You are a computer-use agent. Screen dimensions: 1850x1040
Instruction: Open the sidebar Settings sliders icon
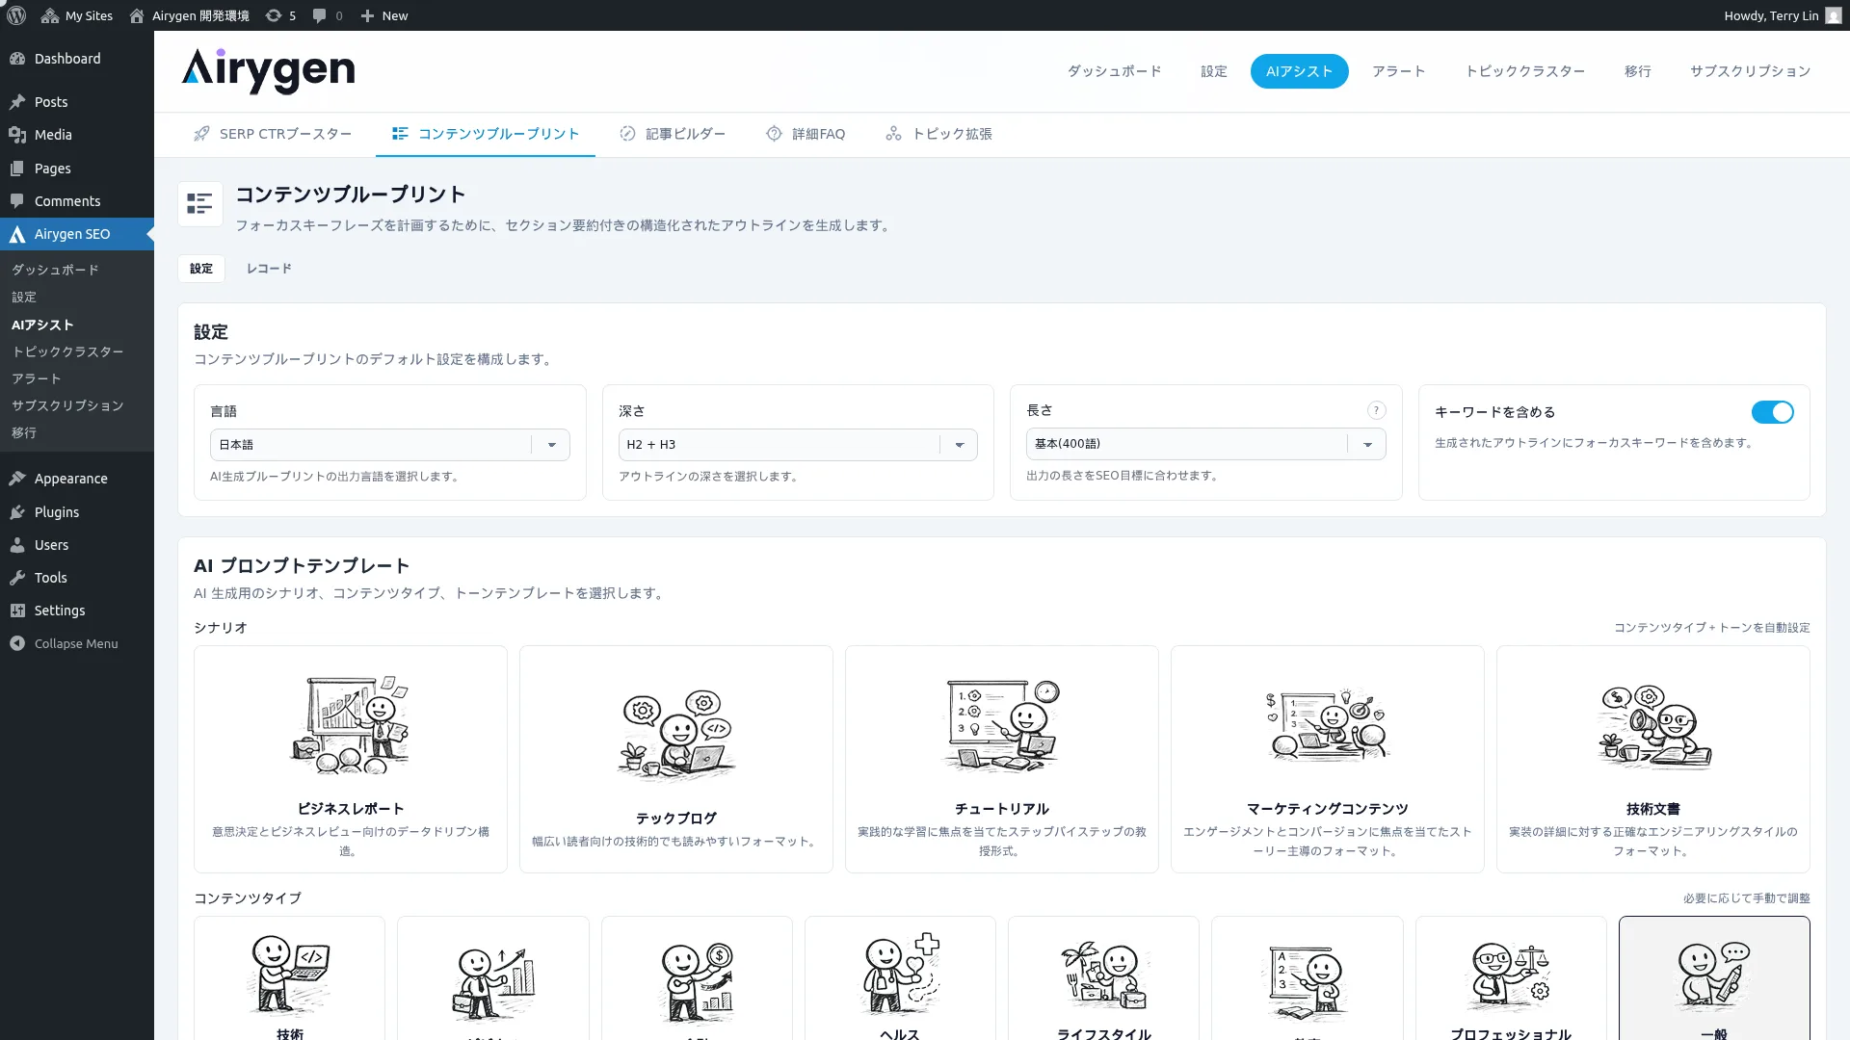tap(17, 611)
